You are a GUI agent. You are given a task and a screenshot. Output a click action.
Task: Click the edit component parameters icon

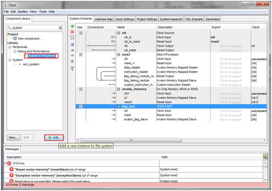72,38
